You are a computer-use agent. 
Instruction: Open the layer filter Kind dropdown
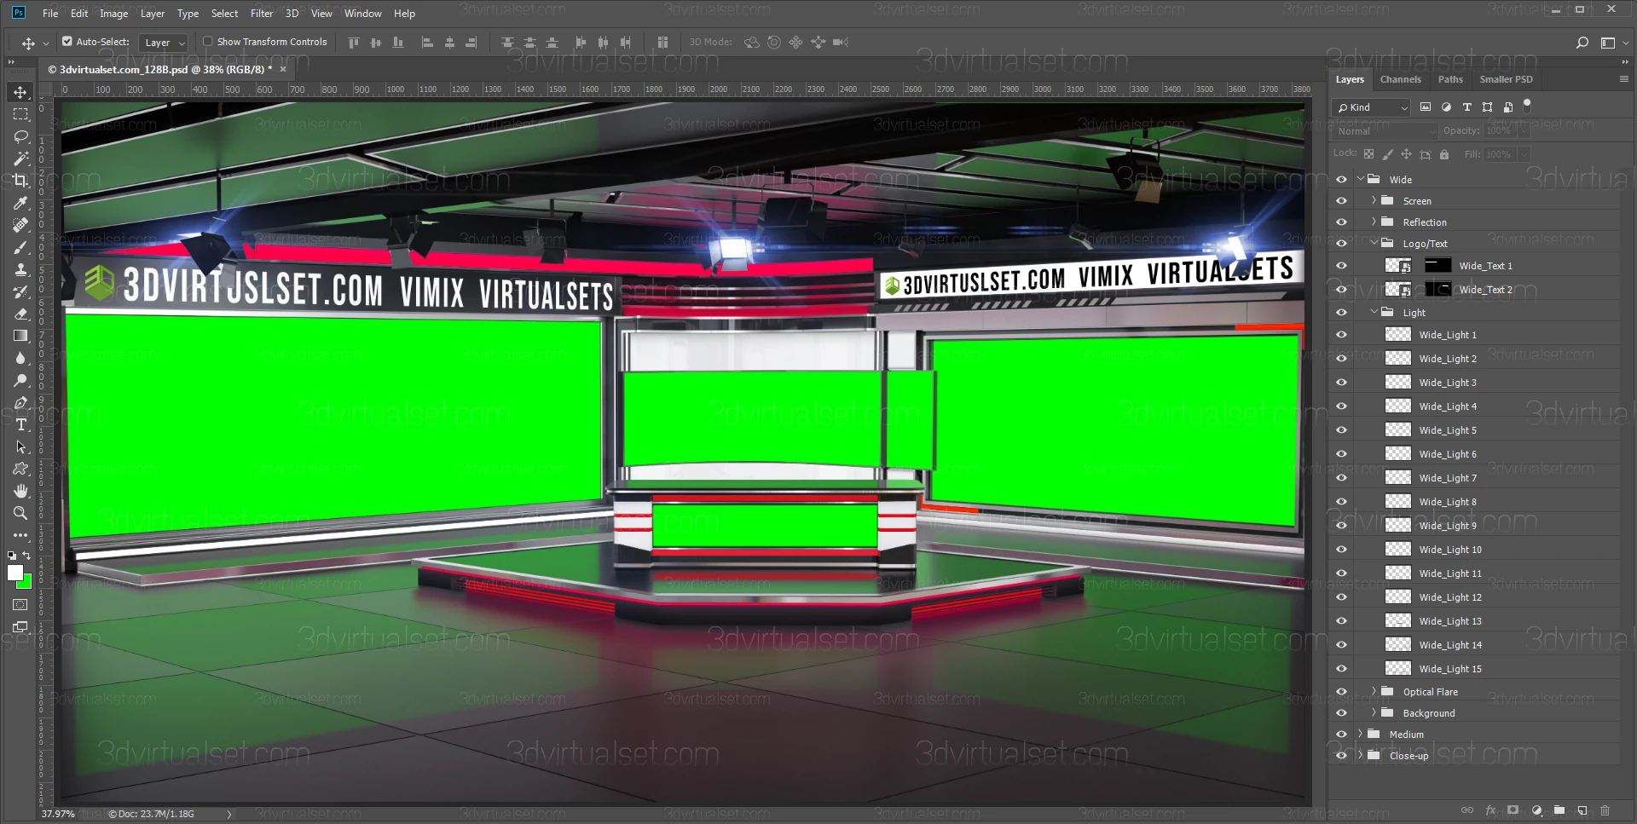click(x=1371, y=107)
